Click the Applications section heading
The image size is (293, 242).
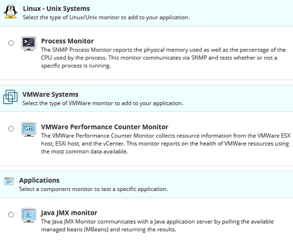click(x=40, y=180)
